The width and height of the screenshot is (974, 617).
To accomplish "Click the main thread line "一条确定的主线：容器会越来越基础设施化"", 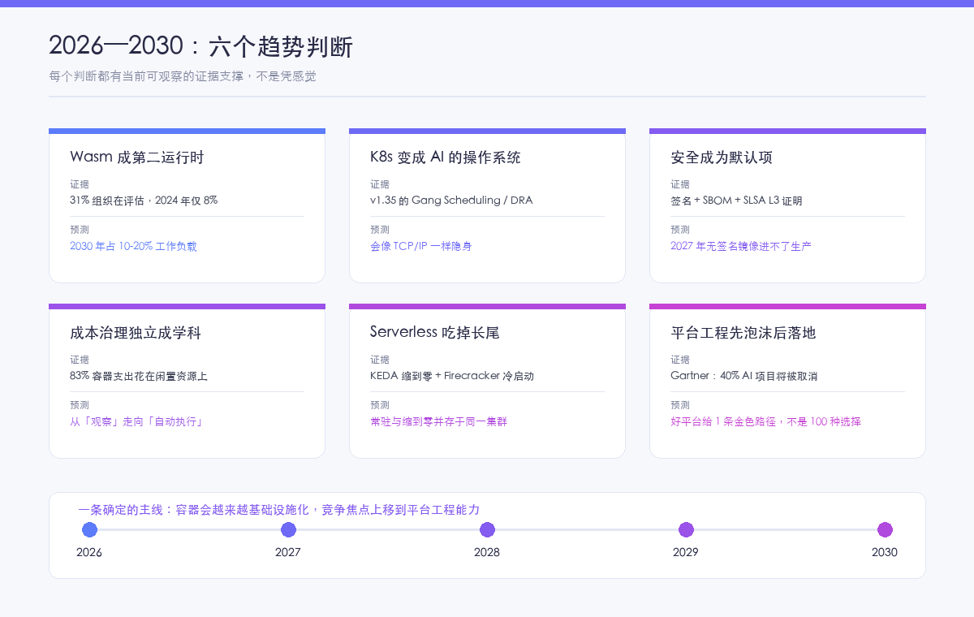I will click(193, 510).
